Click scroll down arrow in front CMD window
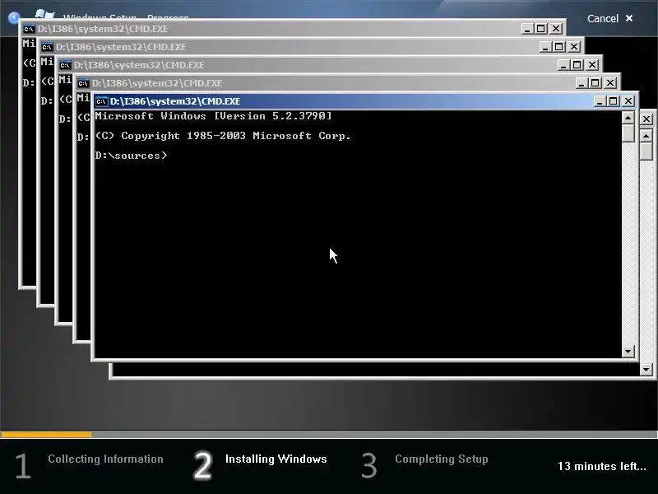The image size is (658, 494). 628,352
